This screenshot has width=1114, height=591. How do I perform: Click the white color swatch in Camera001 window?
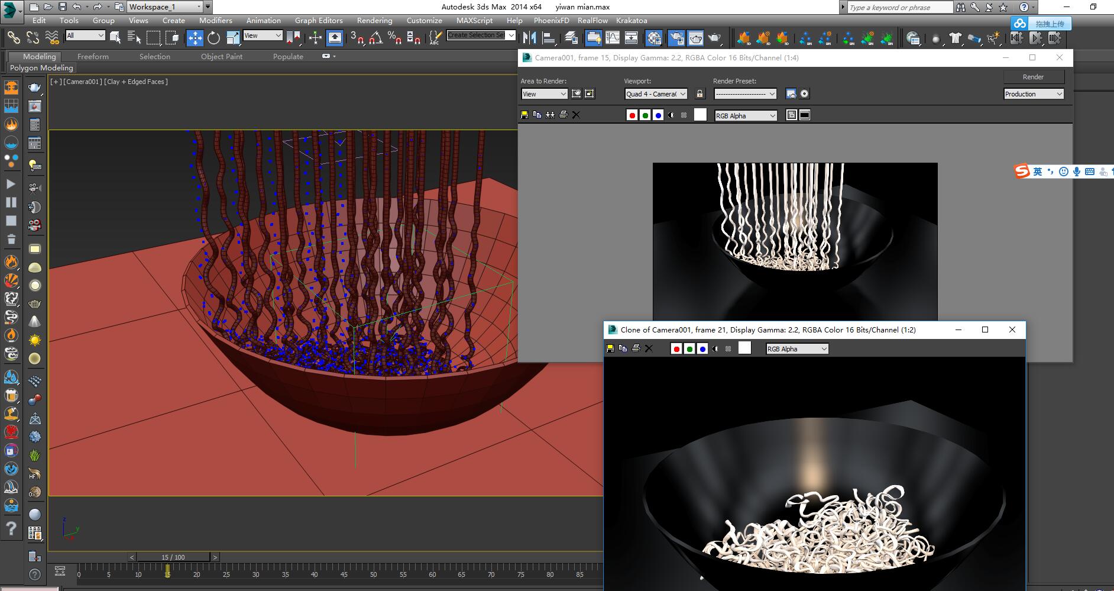(700, 115)
